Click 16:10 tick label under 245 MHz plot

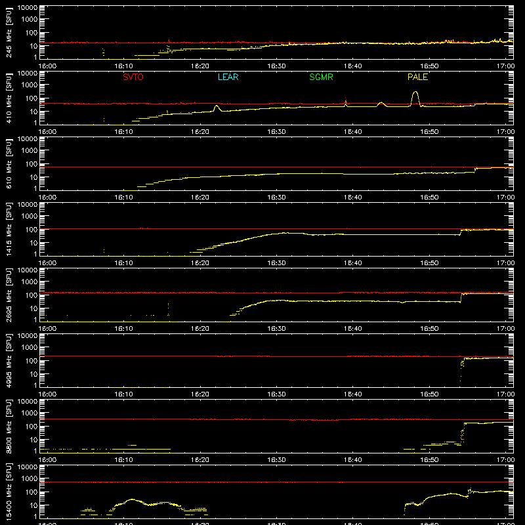(123, 66)
